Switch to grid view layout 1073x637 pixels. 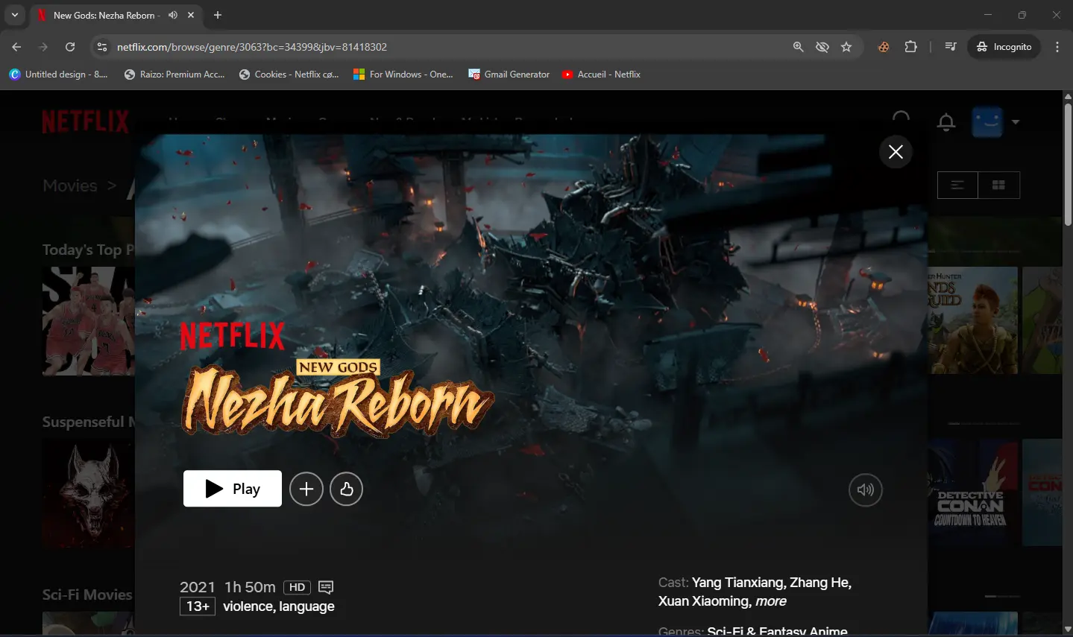pyautogui.click(x=999, y=185)
